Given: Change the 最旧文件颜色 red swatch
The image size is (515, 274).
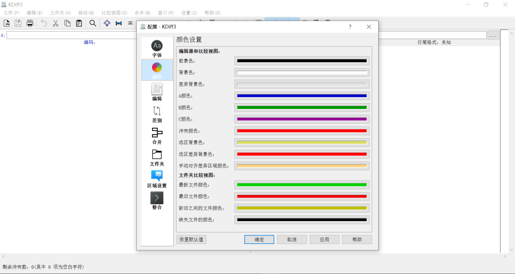Looking at the screenshot, I should coord(302,196).
